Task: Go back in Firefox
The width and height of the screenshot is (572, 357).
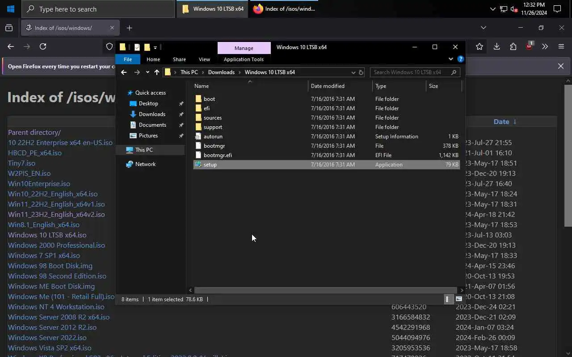Action: (x=11, y=46)
